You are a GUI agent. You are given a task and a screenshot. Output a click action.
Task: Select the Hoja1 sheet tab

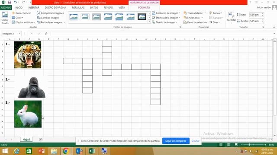tap(26, 139)
